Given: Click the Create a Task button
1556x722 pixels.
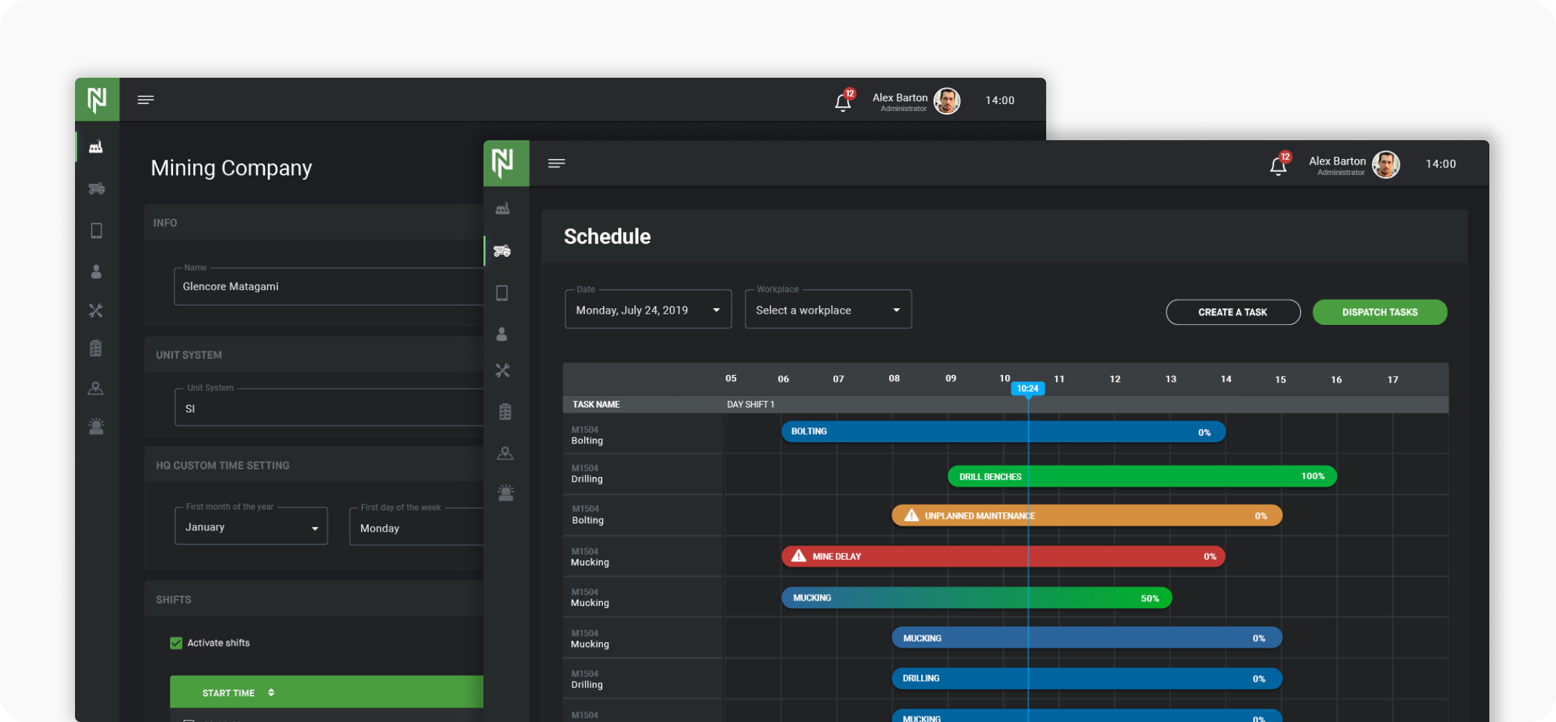Looking at the screenshot, I should pyautogui.click(x=1232, y=312).
